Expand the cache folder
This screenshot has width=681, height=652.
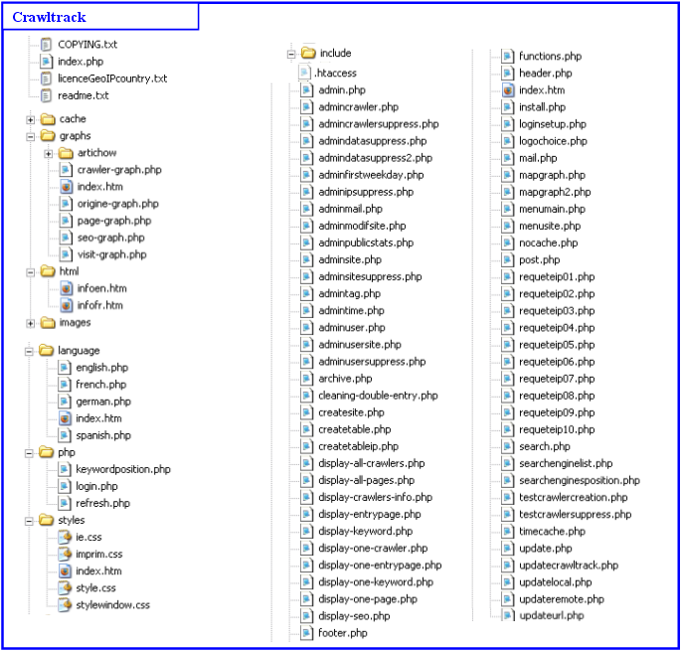[x=30, y=120]
